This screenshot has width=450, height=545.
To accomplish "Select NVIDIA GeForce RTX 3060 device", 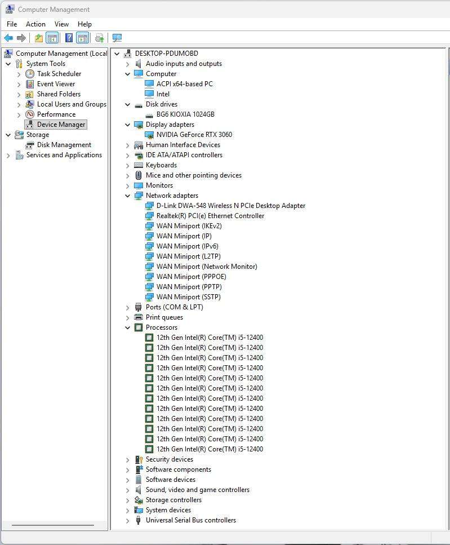I will coord(194,135).
